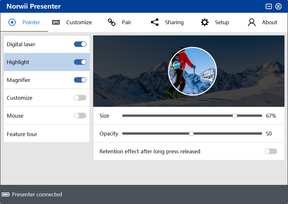Viewport: 288px width, 204px height.
Task: Click the 67% size value
Action: point(271,116)
